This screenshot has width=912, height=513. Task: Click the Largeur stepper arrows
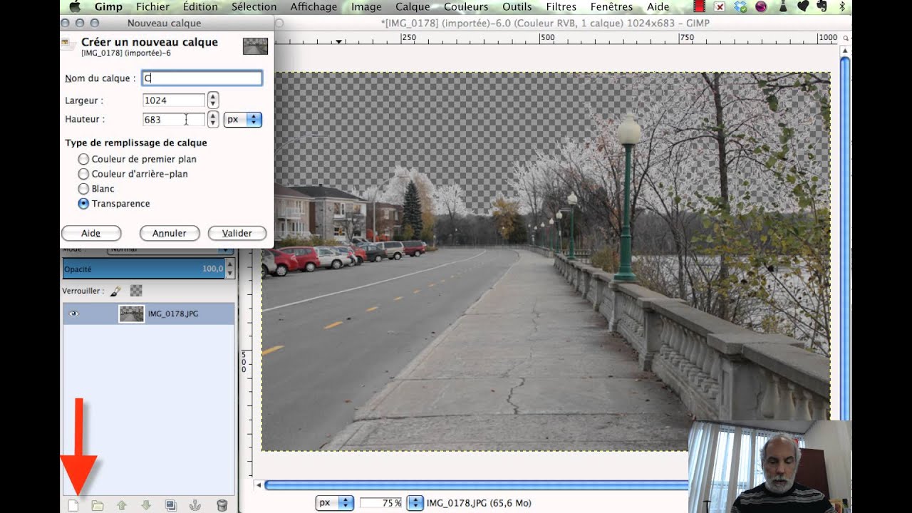point(212,100)
